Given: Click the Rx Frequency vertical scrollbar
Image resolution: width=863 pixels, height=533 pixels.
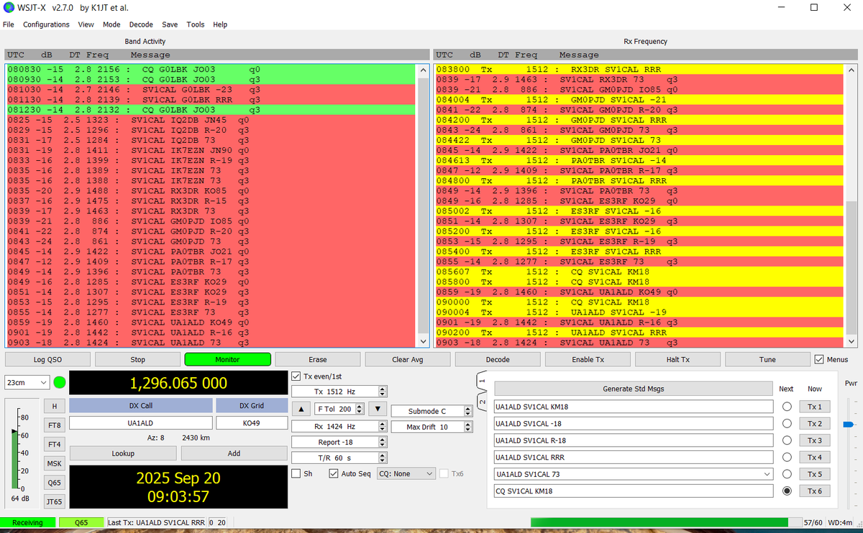Looking at the screenshot, I should (x=853, y=205).
